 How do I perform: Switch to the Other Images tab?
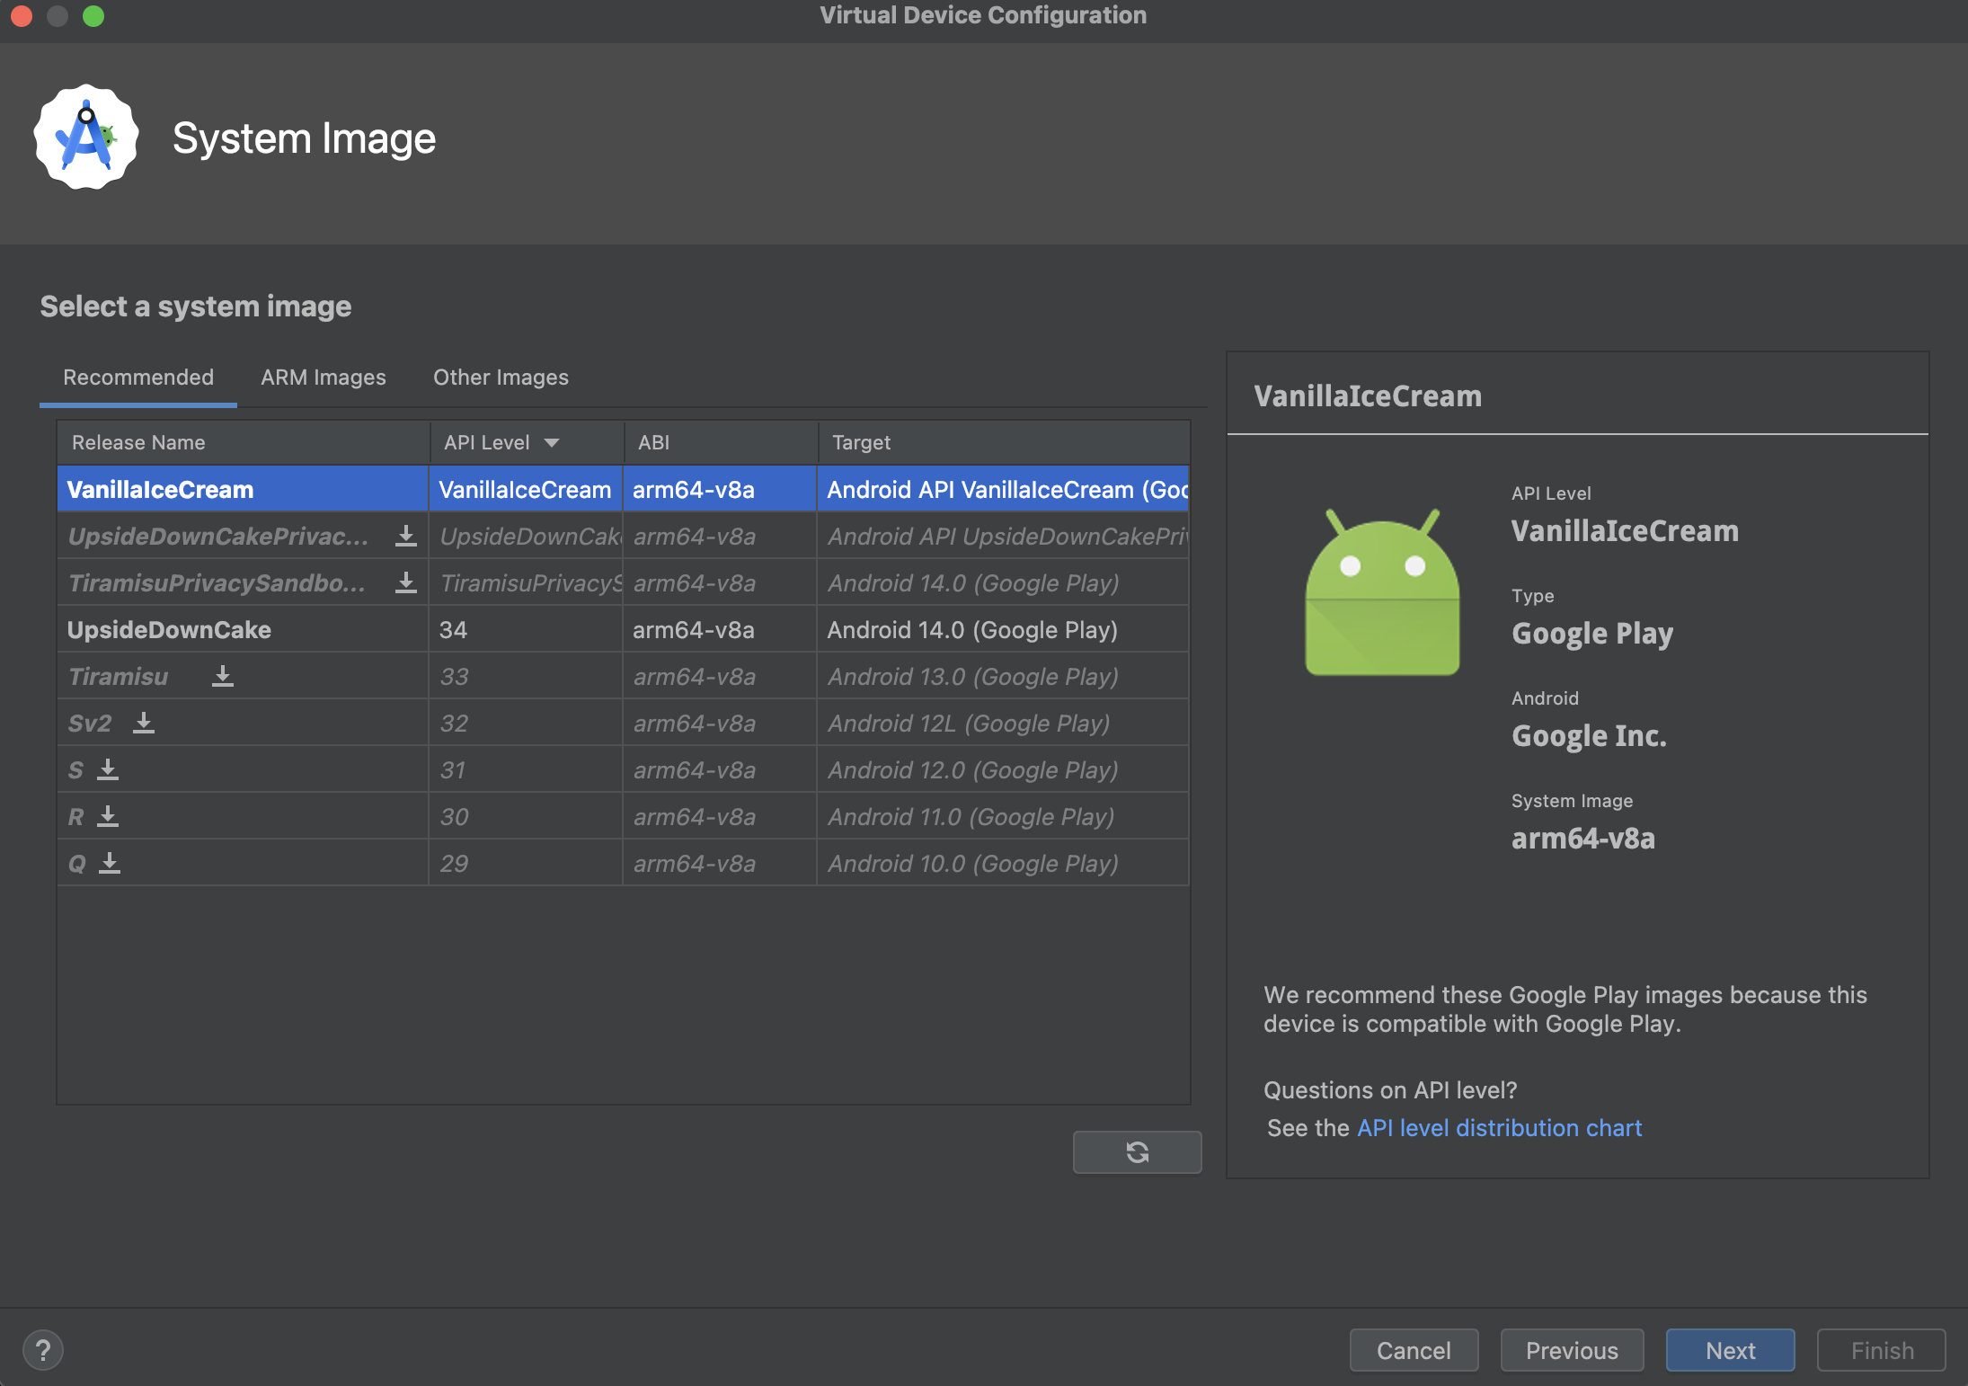[501, 377]
